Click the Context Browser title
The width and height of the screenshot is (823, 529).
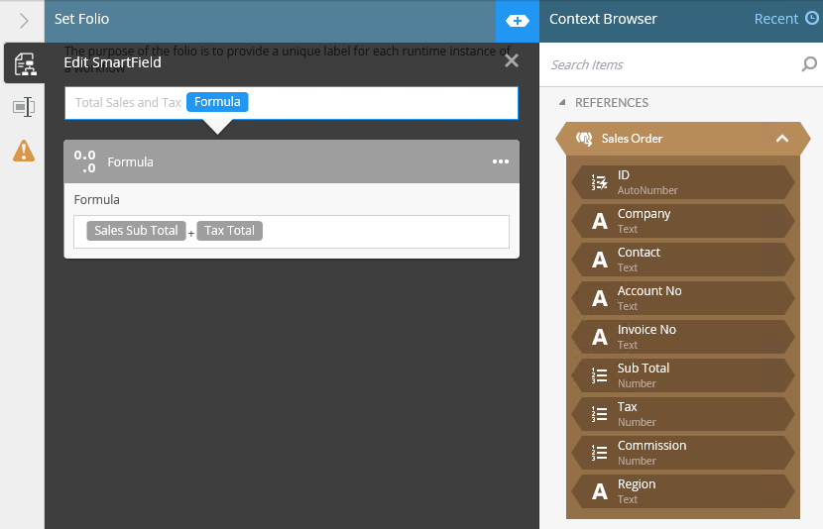tap(603, 19)
